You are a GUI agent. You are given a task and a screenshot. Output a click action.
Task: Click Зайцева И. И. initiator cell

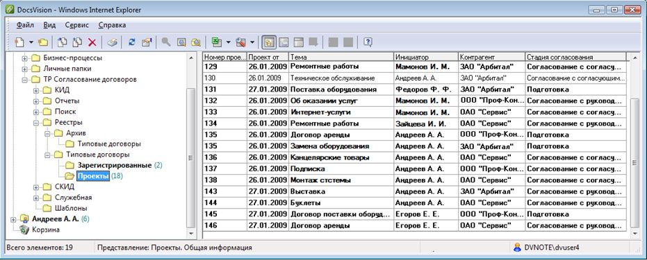tap(426, 123)
